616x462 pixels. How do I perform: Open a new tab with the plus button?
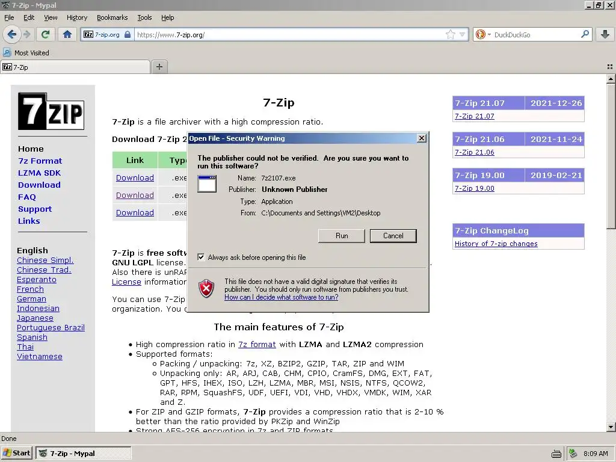(x=159, y=67)
